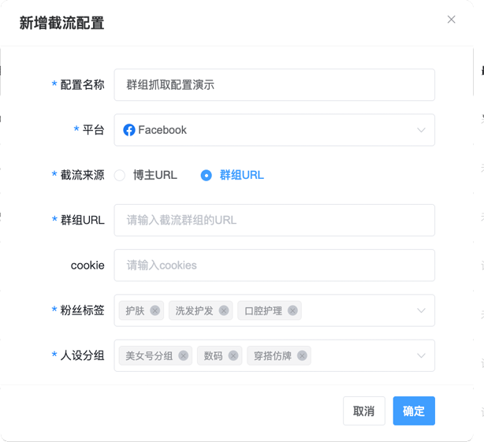This screenshot has width=484, height=442.
Task: Click the 洗发护发 tag text
Action: click(x=194, y=310)
